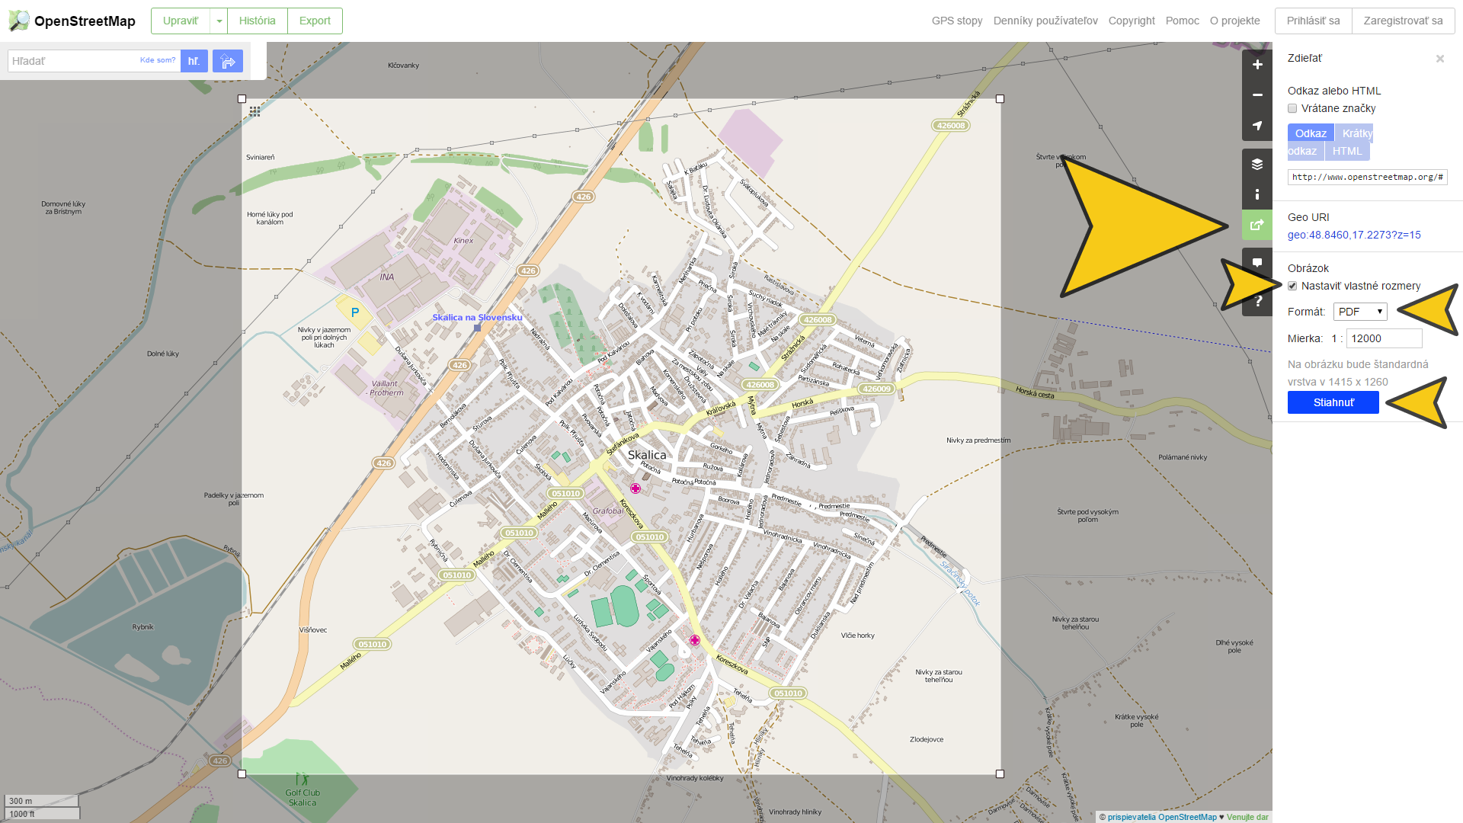Click prispievatelia OpenStreetMap attribution link
1463x823 pixels.
1162,817
